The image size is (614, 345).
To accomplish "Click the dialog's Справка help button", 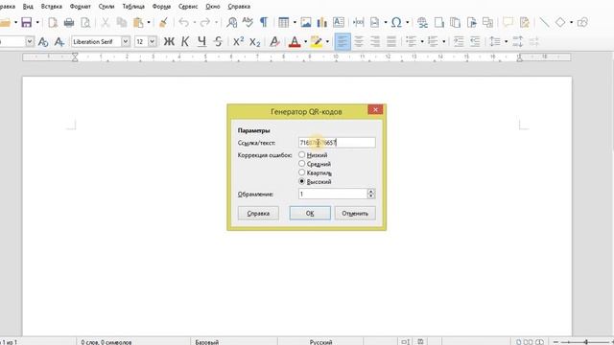I will pos(258,213).
